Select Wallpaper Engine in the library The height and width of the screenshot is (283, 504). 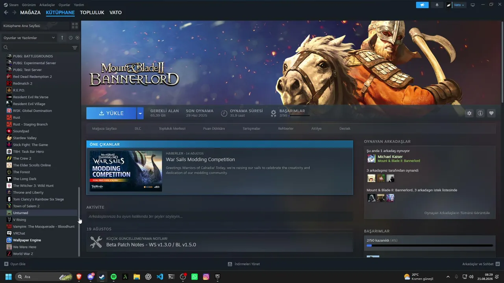click(x=39, y=240)
